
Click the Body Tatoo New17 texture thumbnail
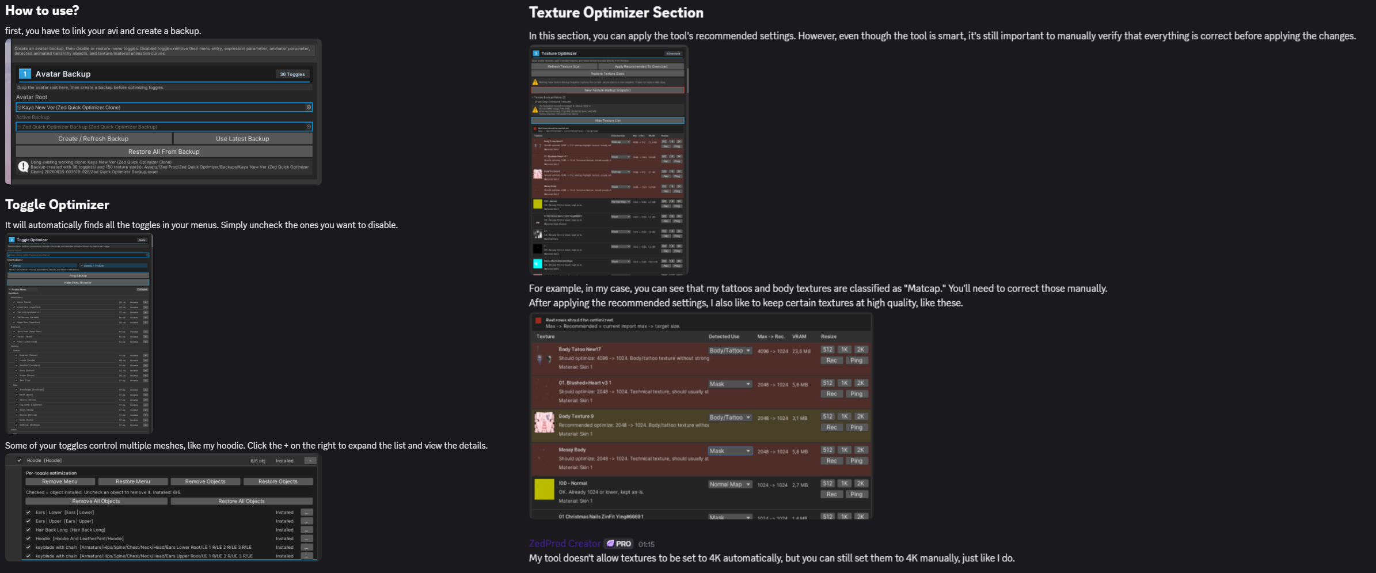pos(544,356)
